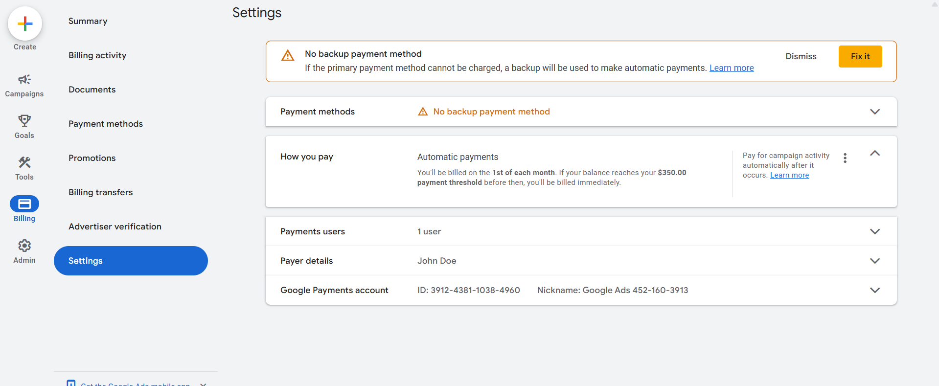Click the mobile app phone icon
This screenshot has height=386, width=939.
(71, 383)
